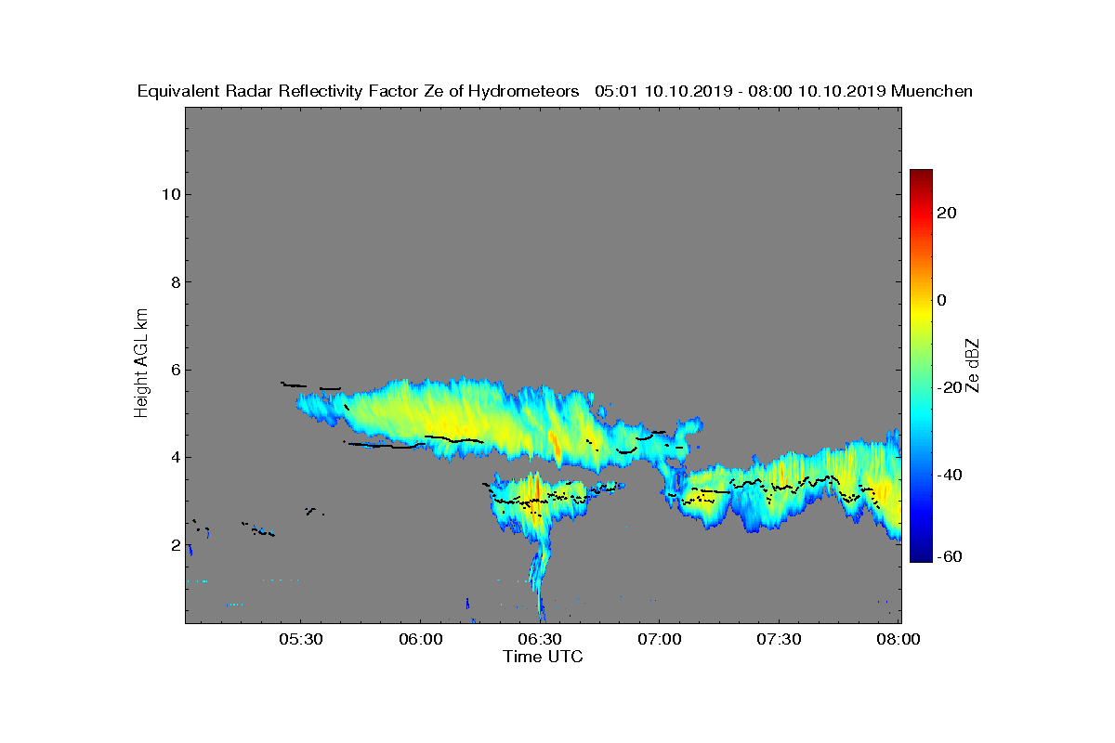Click the station name 'Muenchen' in the title
The width and height of the screenshot is (1115, 743).
point(930,91)
